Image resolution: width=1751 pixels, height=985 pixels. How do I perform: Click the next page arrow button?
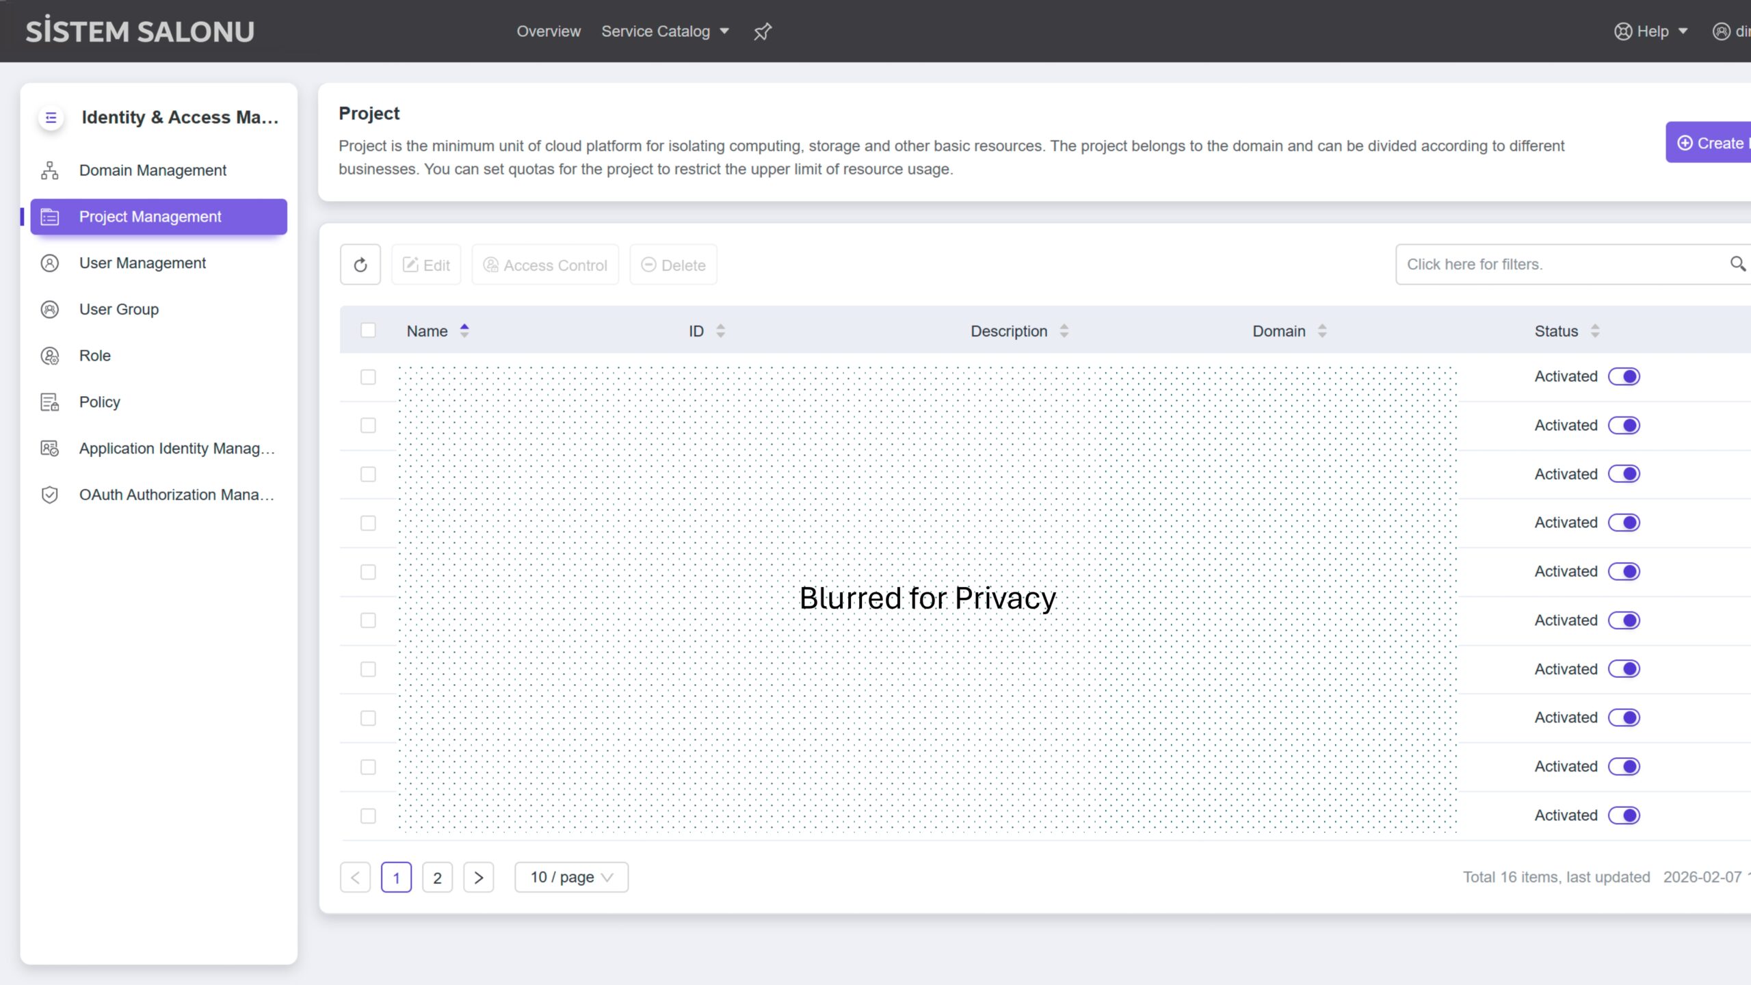pyautogui.click(x=478, y=878)
